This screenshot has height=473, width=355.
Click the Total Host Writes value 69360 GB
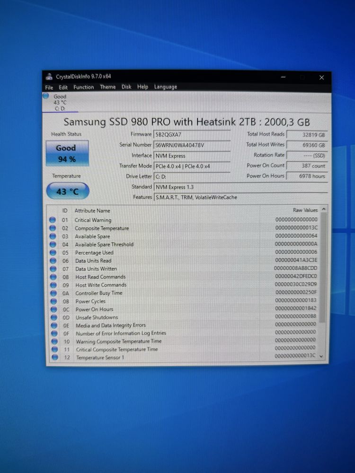[x=307, y=145]
